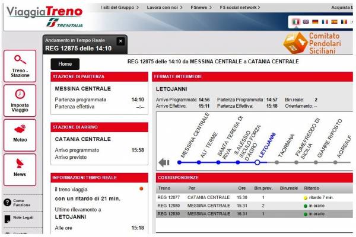Click the Acireale stop marker
The height and width of the screenshot is (237, 356).
click(335, 162)
